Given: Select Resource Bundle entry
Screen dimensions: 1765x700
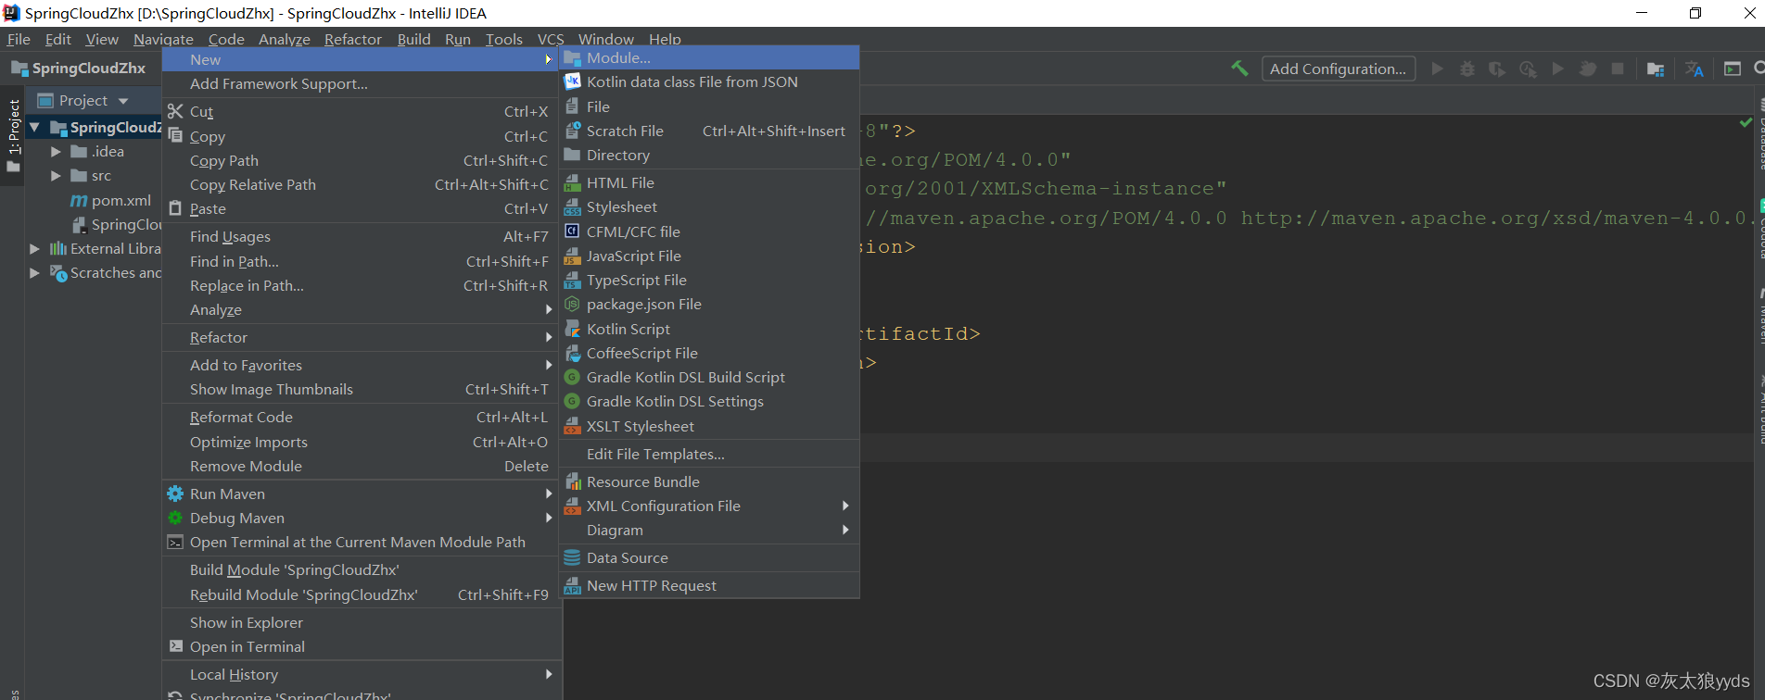Looking at the screenshot, I should click(711, 481).
